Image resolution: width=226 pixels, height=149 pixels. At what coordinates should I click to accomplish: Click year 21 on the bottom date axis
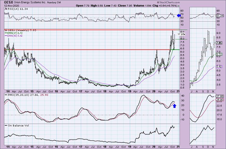pos(178,147)
